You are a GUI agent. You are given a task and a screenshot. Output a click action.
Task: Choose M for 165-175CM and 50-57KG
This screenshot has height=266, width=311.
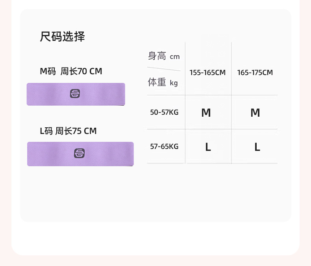tap(255, 113)
